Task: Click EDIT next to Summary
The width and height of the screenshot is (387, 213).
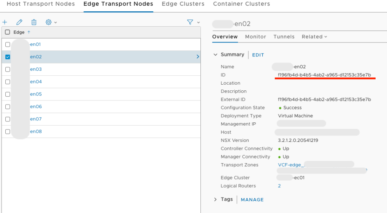Action: [x=258, y=55]
